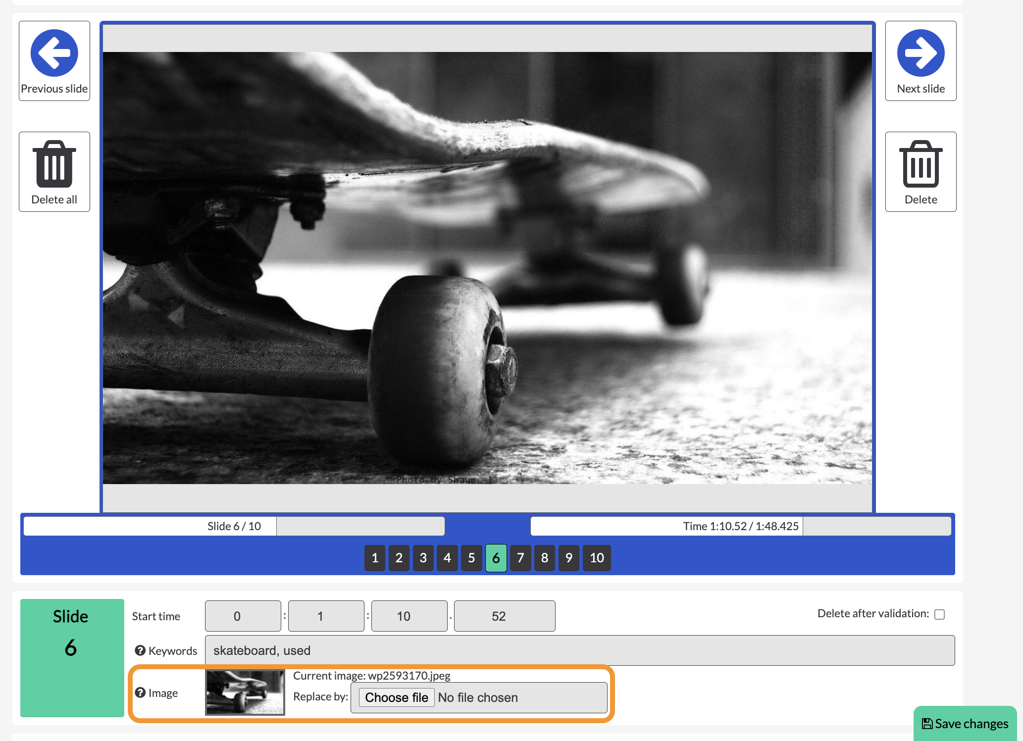Jump to slide 4 in the slide navigator
This screenshot has height=741, width=1023.
pyautogui.click(x=447, y=558)
